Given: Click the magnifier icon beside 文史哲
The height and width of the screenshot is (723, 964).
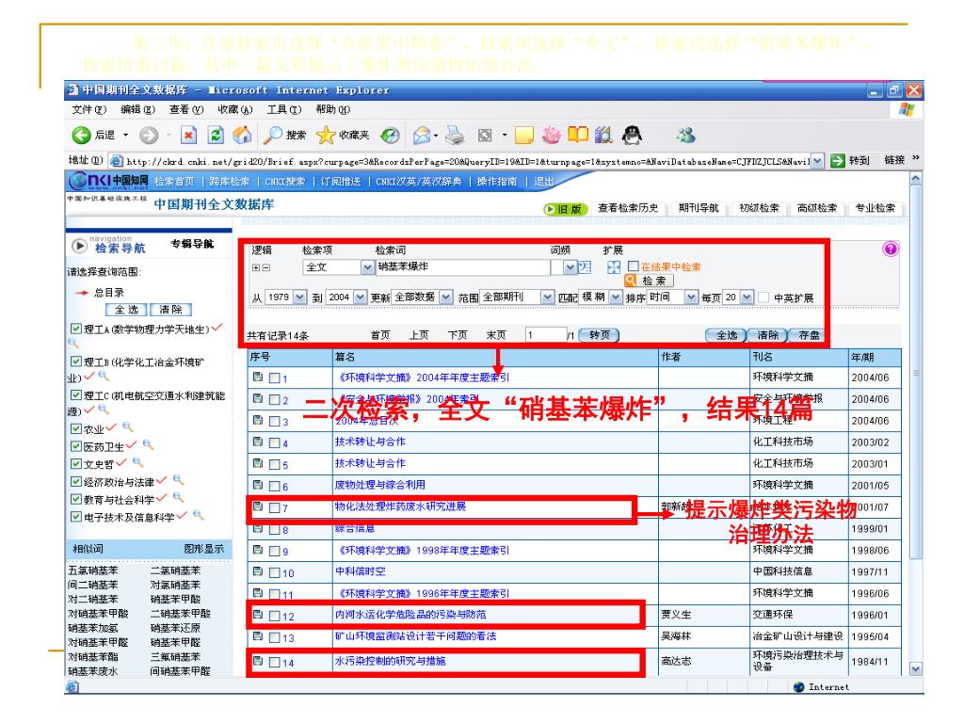Looking at the screenshot, I should 137,461.
